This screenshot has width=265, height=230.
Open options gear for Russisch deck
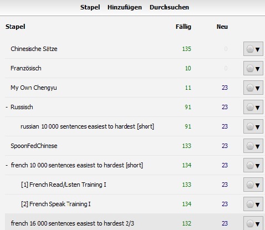pos(253,107)
